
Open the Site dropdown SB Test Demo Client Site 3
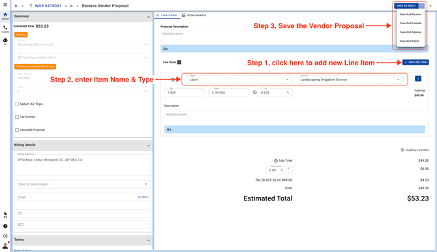tap(82, 57)
